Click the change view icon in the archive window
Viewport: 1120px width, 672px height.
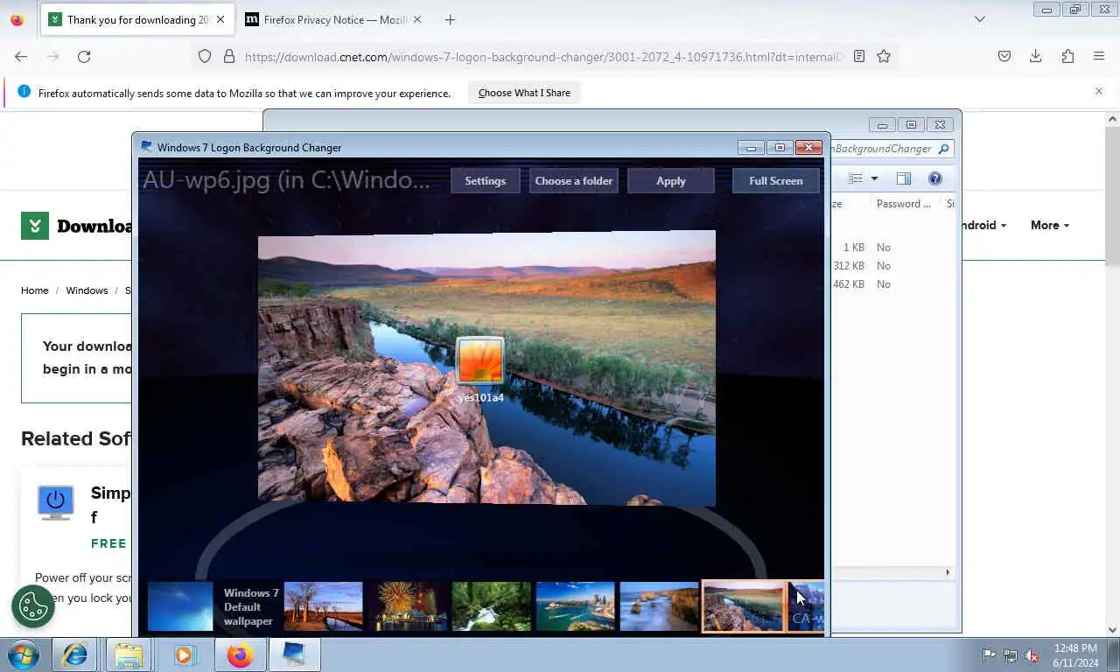(x=856, y=178)
